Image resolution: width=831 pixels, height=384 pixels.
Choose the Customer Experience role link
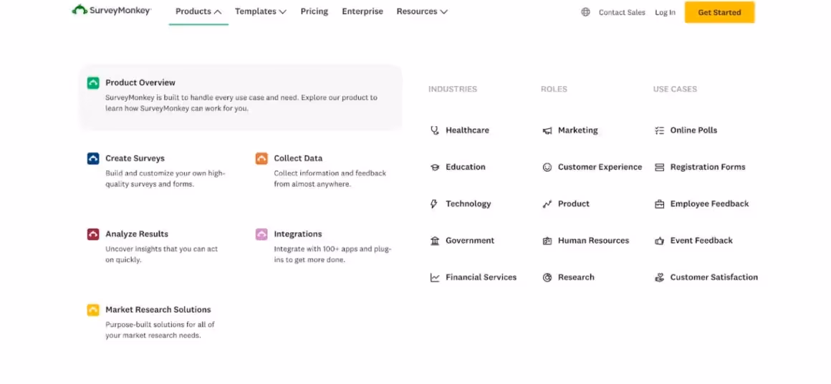600,167
